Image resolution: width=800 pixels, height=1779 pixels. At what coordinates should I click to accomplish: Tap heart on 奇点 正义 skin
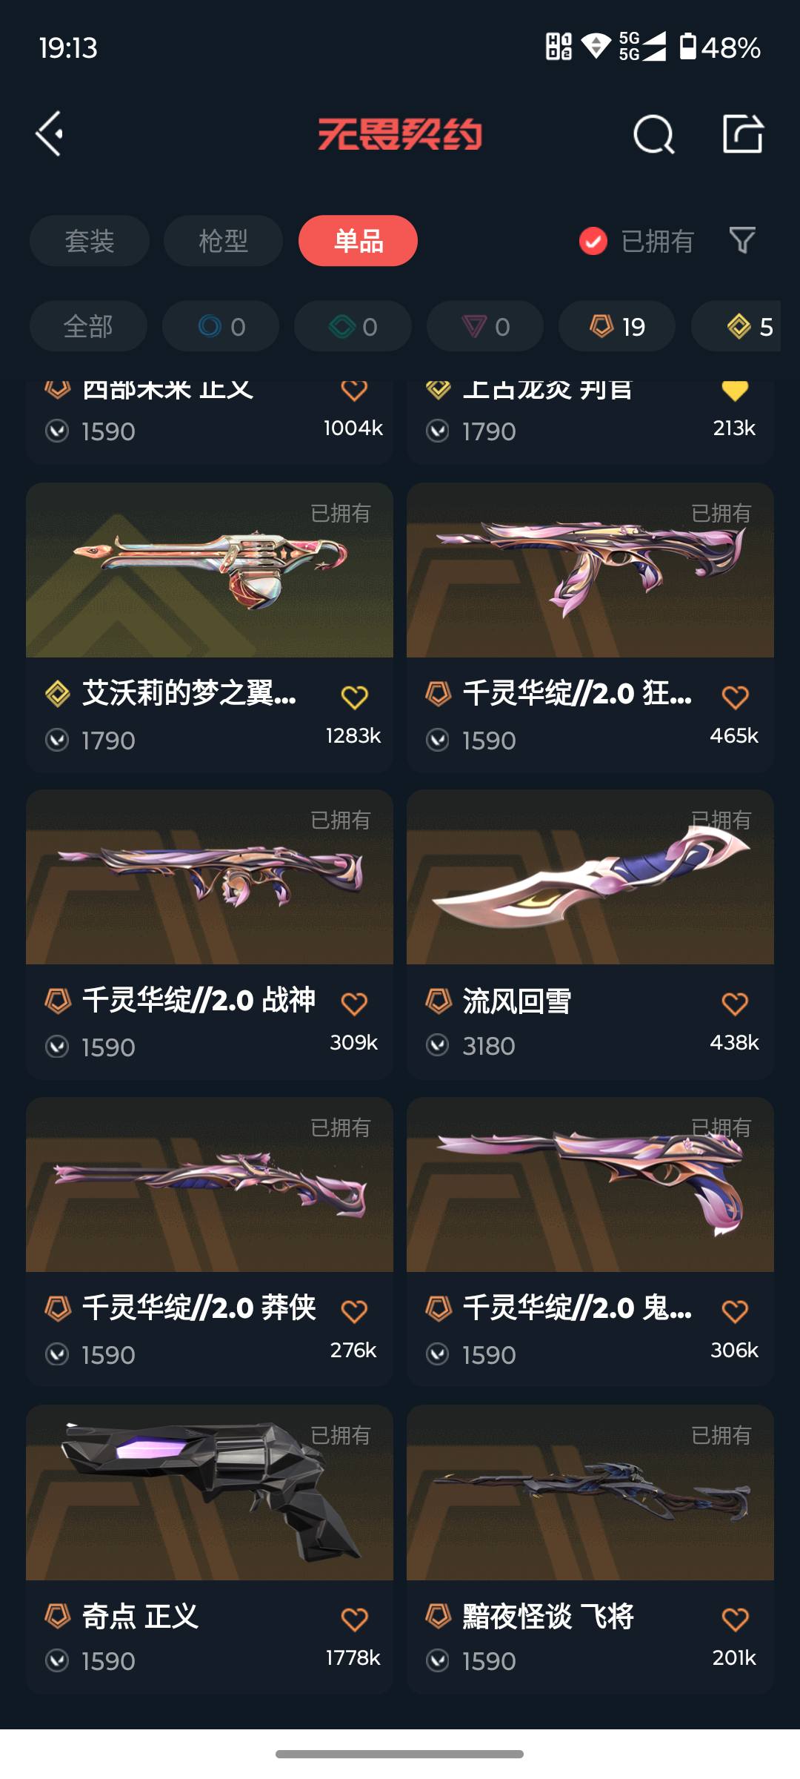[x=354, y=1619]
